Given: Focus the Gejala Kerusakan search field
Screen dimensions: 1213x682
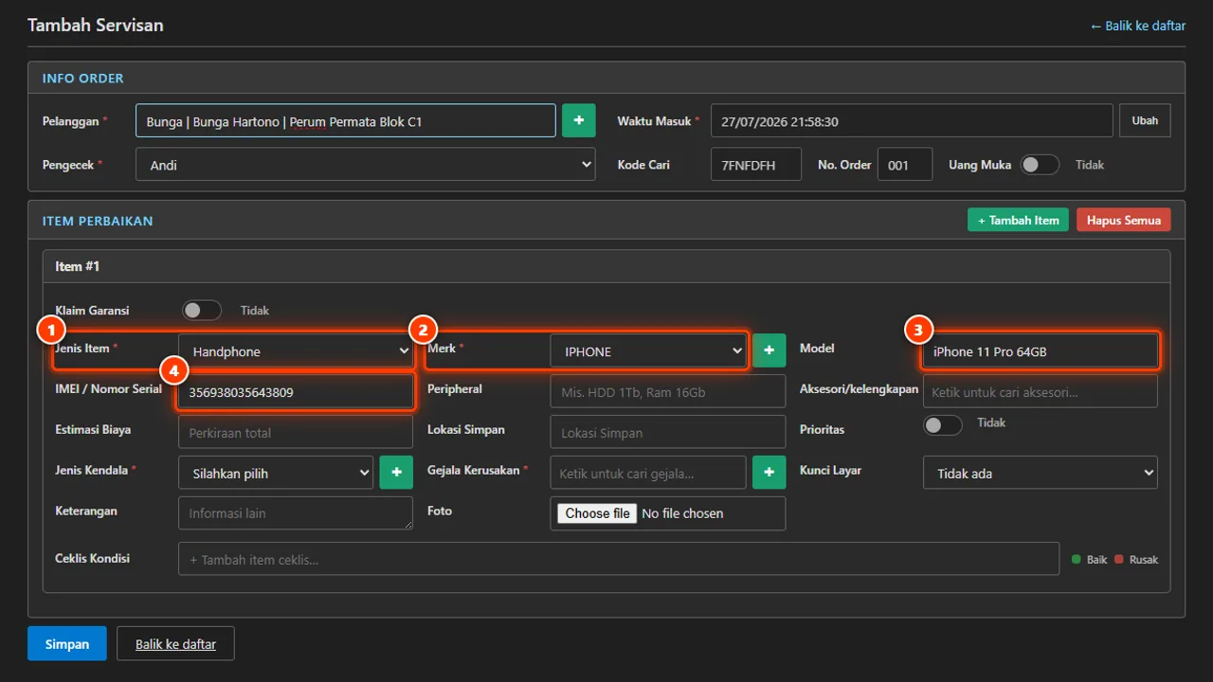Looking at the screenshot, I should click(648, 473).
